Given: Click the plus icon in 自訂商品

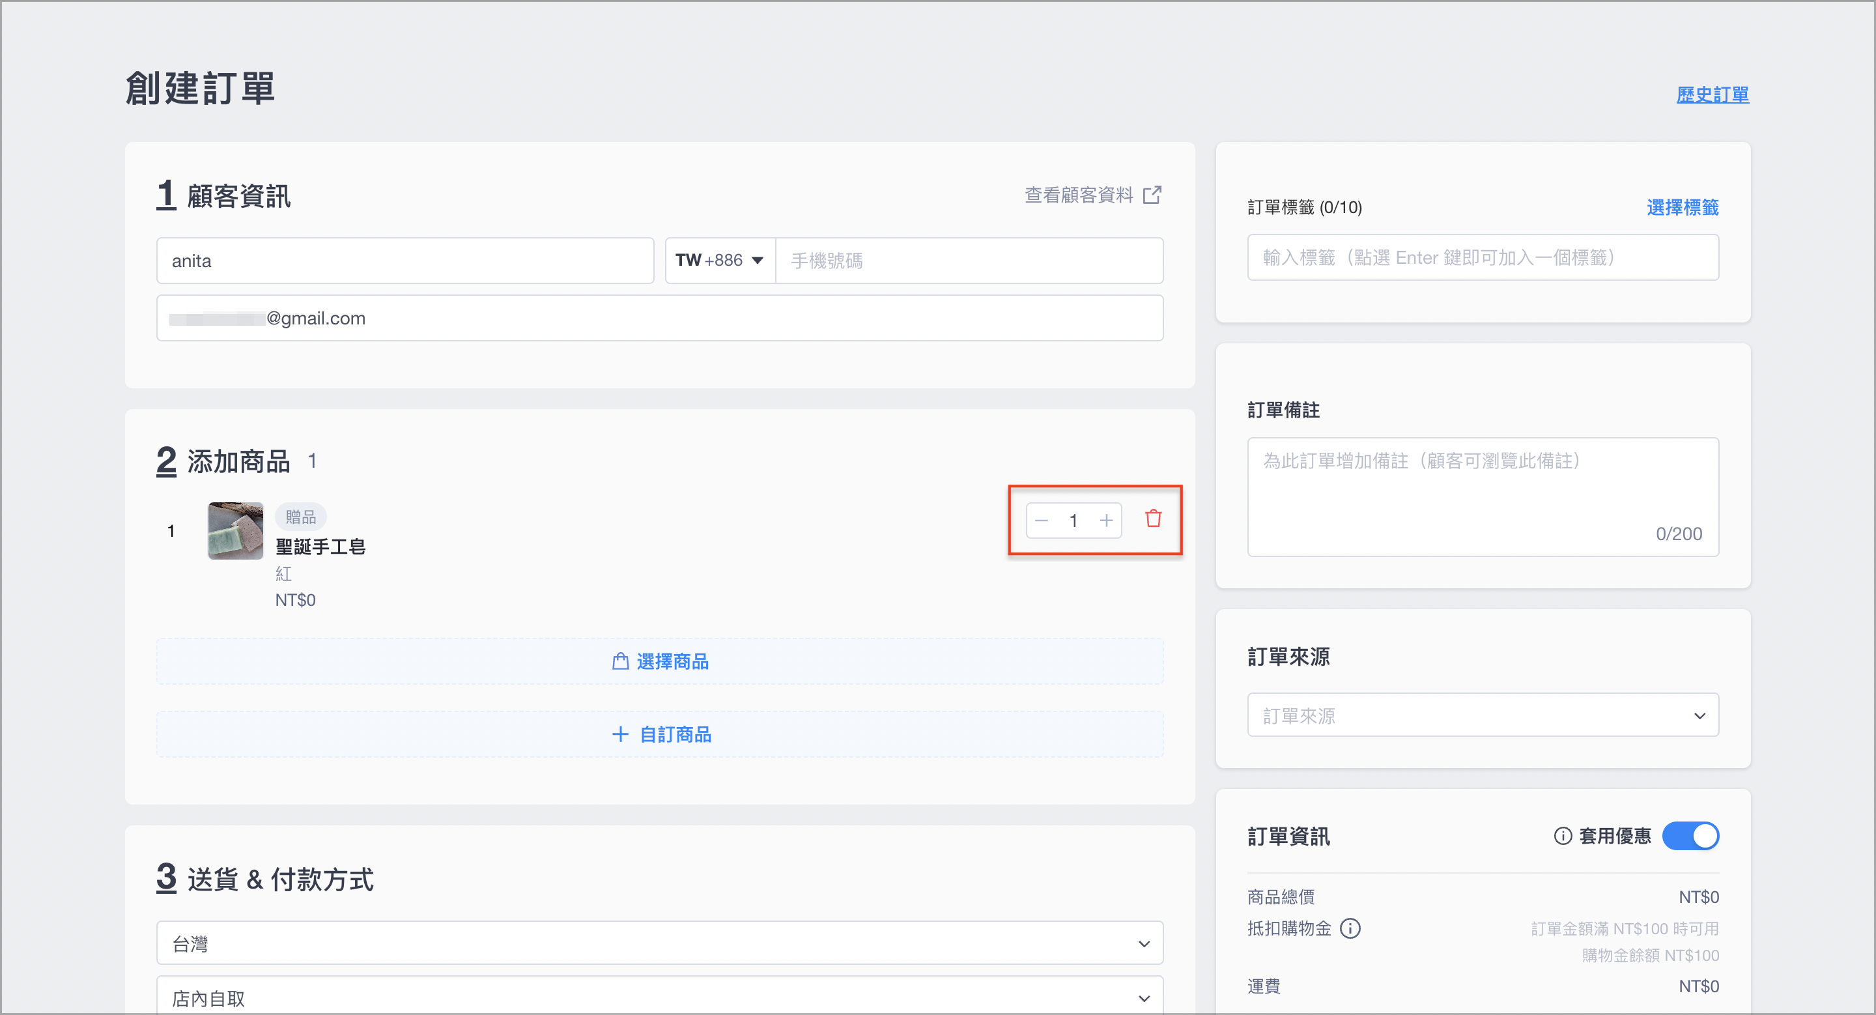Looking at the screenshot, I should [x=621, y=734].
